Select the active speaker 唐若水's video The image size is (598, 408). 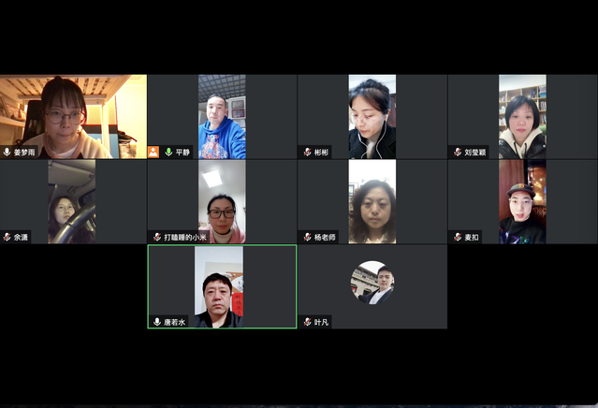click(x=219, y=286)
